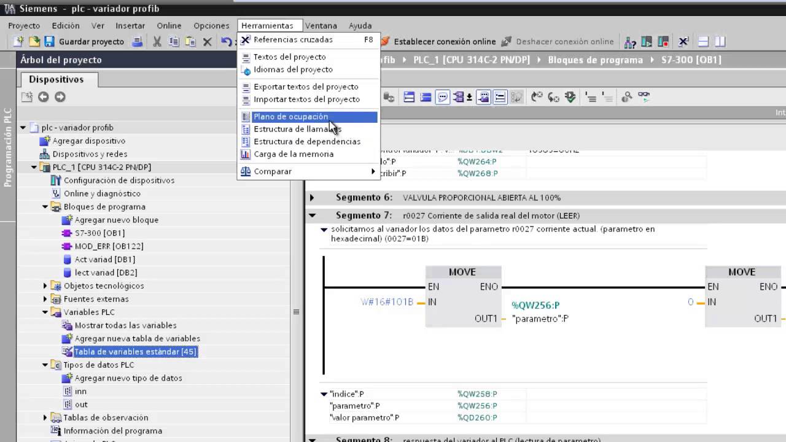This screenshot has height=442, width=786.
Task: Click the accessible devices icon
Action: [x=630, y=42]
